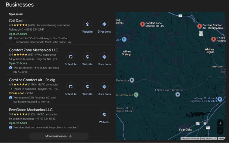The height and width of the screenshot is (143, 229).
Task: Click La Pulga Smithfield Flea Market marker
Action: [x=220, y=99]
